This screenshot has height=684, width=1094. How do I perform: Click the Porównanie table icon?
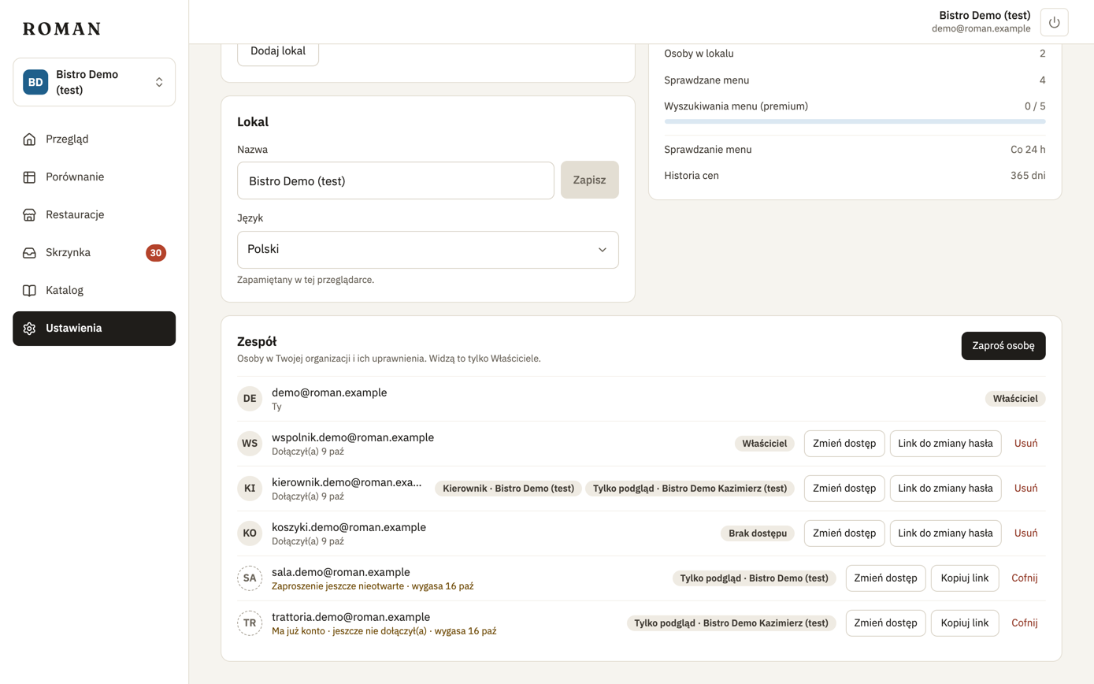pos(29,177)
